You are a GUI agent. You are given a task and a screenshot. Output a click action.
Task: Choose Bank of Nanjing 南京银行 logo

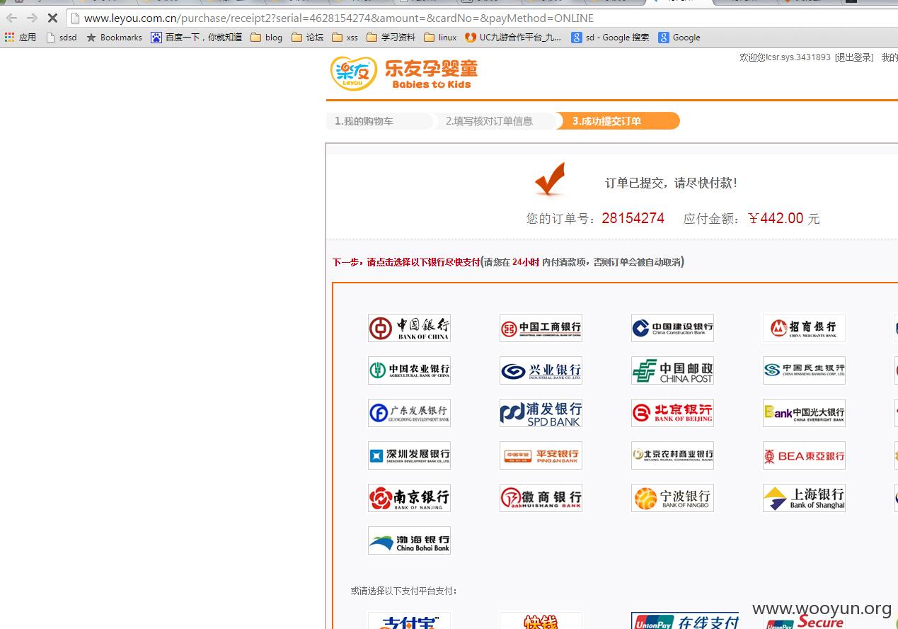[409, 498]
